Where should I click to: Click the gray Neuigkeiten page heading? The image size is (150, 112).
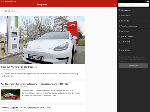point(9,11)
